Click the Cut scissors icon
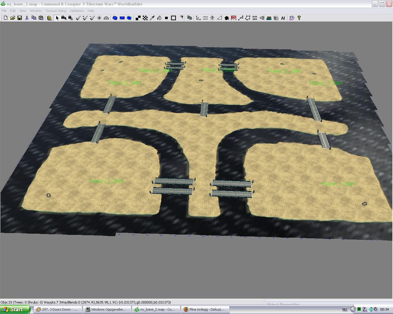Viewport: 393px width, 314px height. pyautogui.click(x=27, y=18)
